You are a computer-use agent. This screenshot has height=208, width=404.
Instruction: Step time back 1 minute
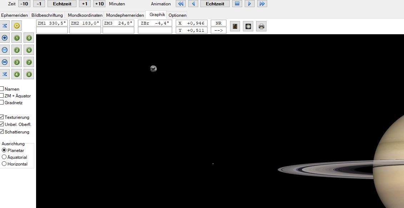point(39,4)
